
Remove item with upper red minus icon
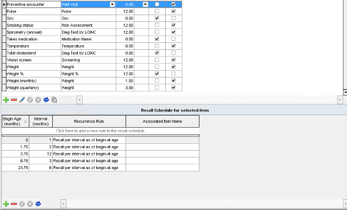pyautogui.click(x=14, y=100)
